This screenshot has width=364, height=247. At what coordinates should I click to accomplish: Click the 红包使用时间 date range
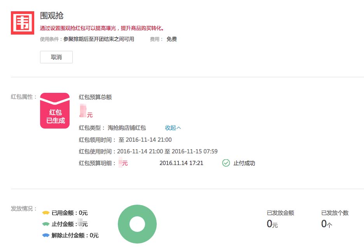167,151
